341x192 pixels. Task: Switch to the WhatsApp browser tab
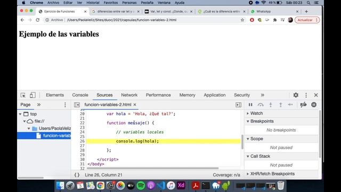tap(274, 12)
